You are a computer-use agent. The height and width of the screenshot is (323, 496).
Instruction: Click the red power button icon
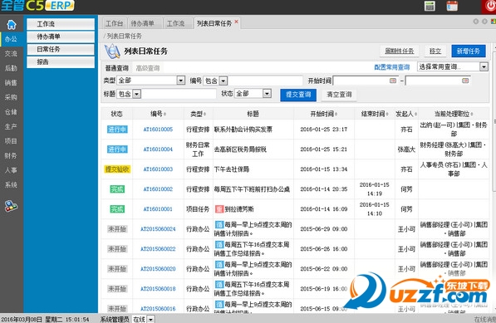click(x=490, y=6)
